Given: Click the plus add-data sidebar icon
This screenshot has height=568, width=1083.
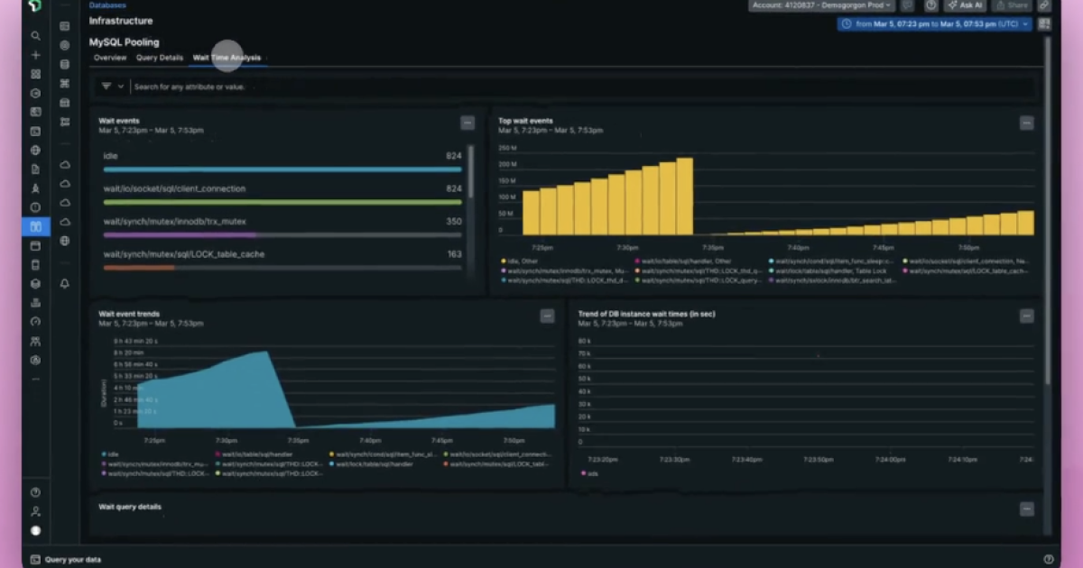Looking at the screenshot, I should pos(36,55).
